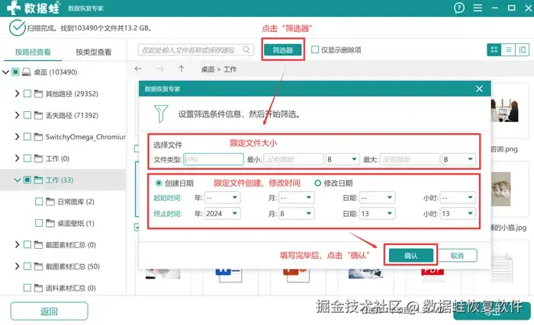Switch to 按类型查看 tab
The width and height of the screenshot is (534, 325).
tap(94, 52)
